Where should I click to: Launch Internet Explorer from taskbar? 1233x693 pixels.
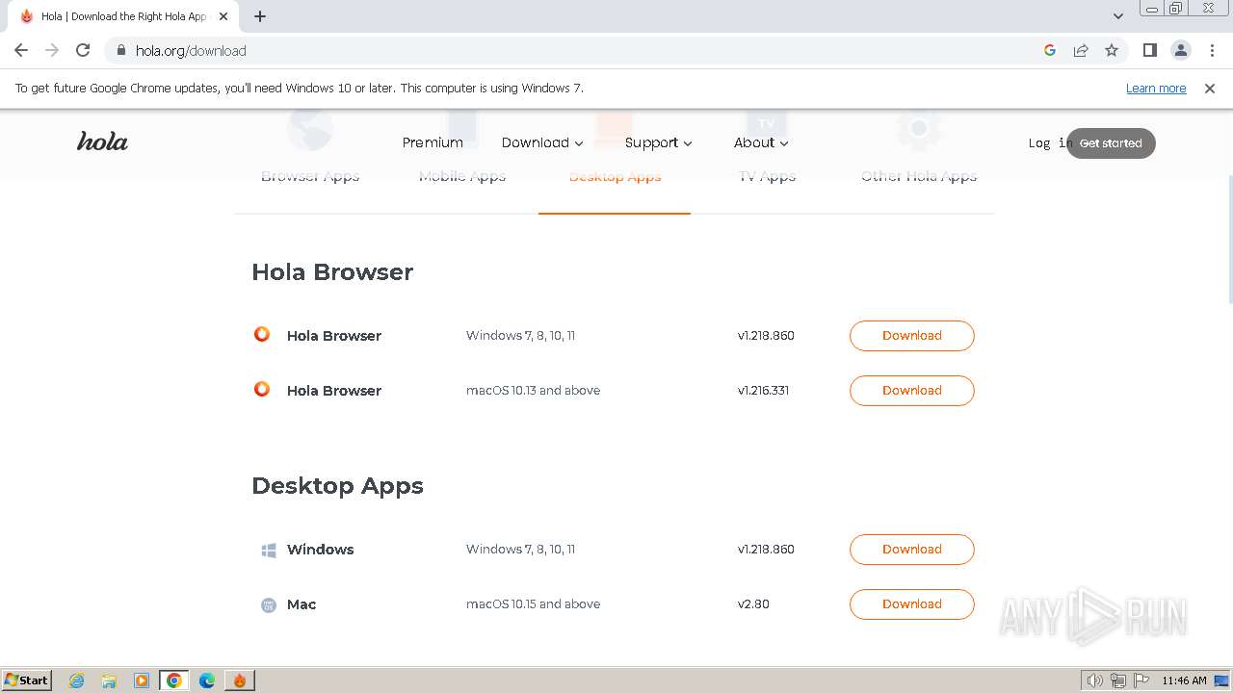(x=77, y=680)
